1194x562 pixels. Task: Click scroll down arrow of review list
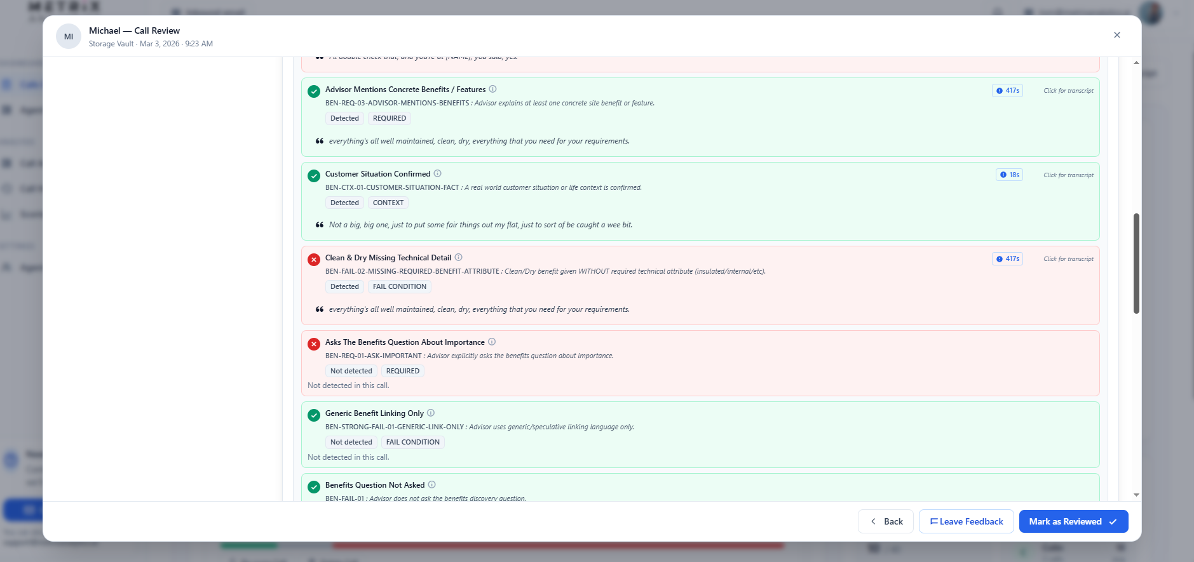[1136, 495]
